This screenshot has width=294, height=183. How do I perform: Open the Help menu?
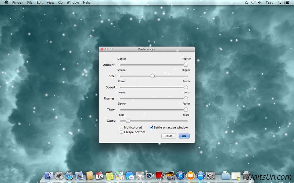point(87,3)
